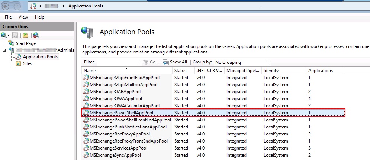This screenshot has height=160, width=370.
Task: Click v4.0 CLR version of MSExchangeMapiMailboxAppPool
Action: [x=200, y=85]
